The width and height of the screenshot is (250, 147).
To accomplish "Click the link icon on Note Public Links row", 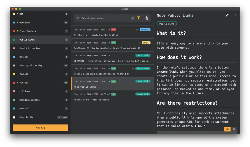I will (114, 81).
